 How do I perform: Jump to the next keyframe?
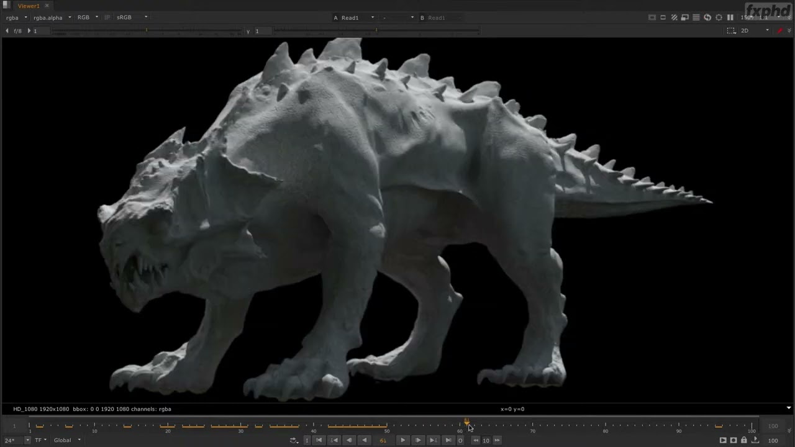[x=433, y=440]
